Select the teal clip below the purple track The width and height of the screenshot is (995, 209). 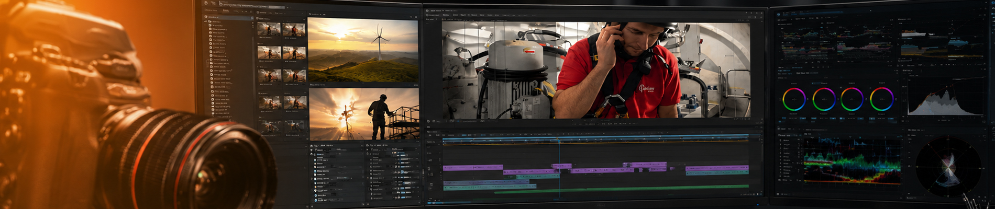point(537,177)
